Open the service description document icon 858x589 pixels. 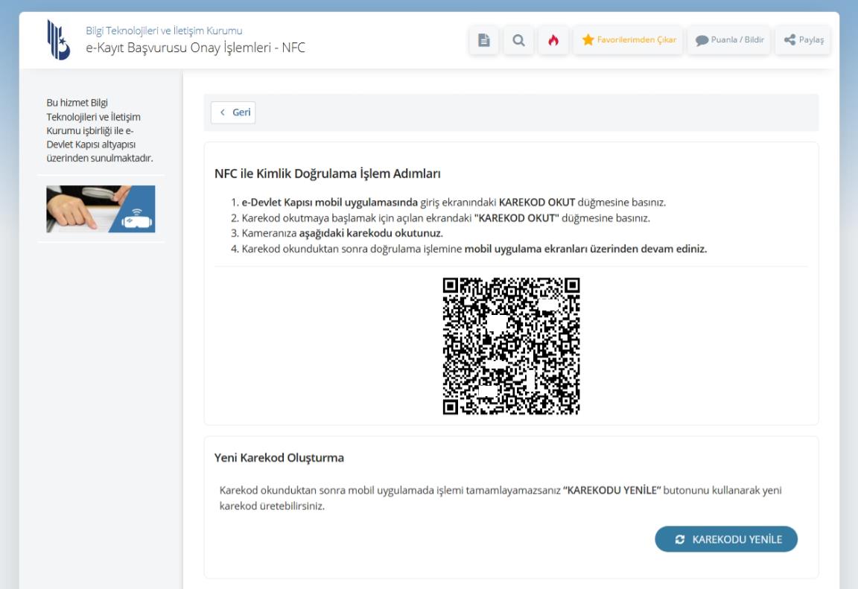click(483, 40)
